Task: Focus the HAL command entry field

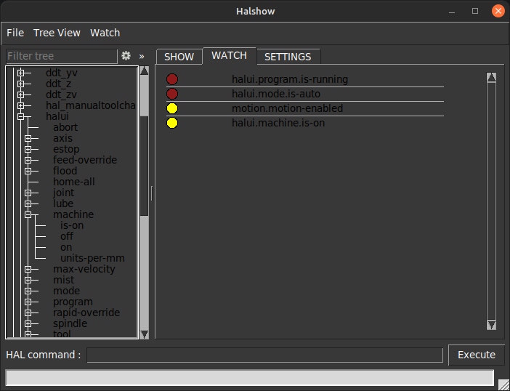Action: (x=264, y=355)
